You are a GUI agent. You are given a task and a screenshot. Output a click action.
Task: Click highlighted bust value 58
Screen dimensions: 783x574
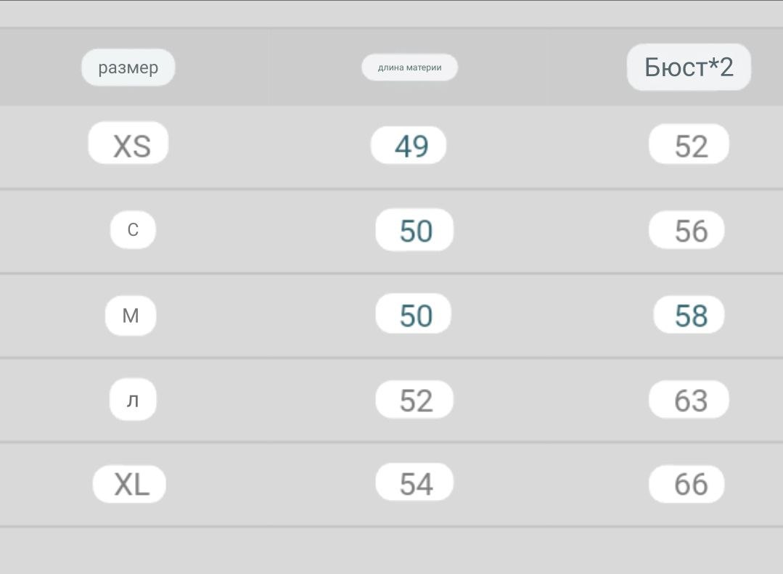pyautogui.click(x=689, y=315)
